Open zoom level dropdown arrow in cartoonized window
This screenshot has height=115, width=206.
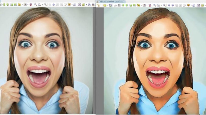coord(161,5)
